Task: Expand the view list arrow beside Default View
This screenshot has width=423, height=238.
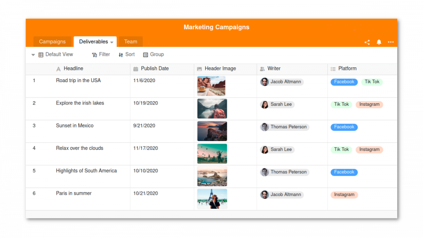Action: 33,55
